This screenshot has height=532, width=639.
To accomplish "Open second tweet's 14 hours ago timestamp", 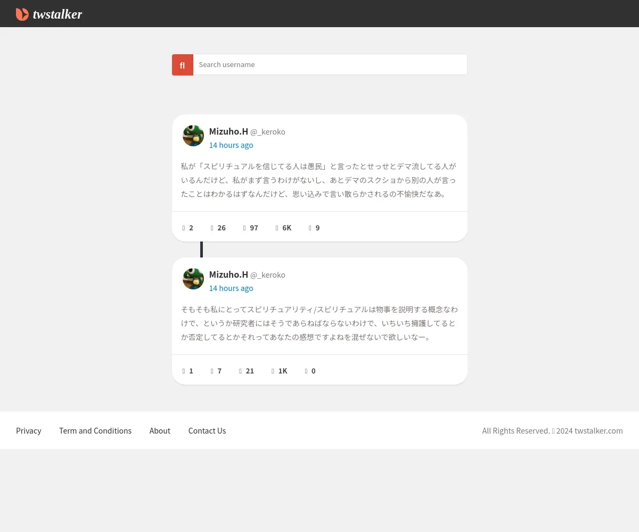I will tap(231, 288).
